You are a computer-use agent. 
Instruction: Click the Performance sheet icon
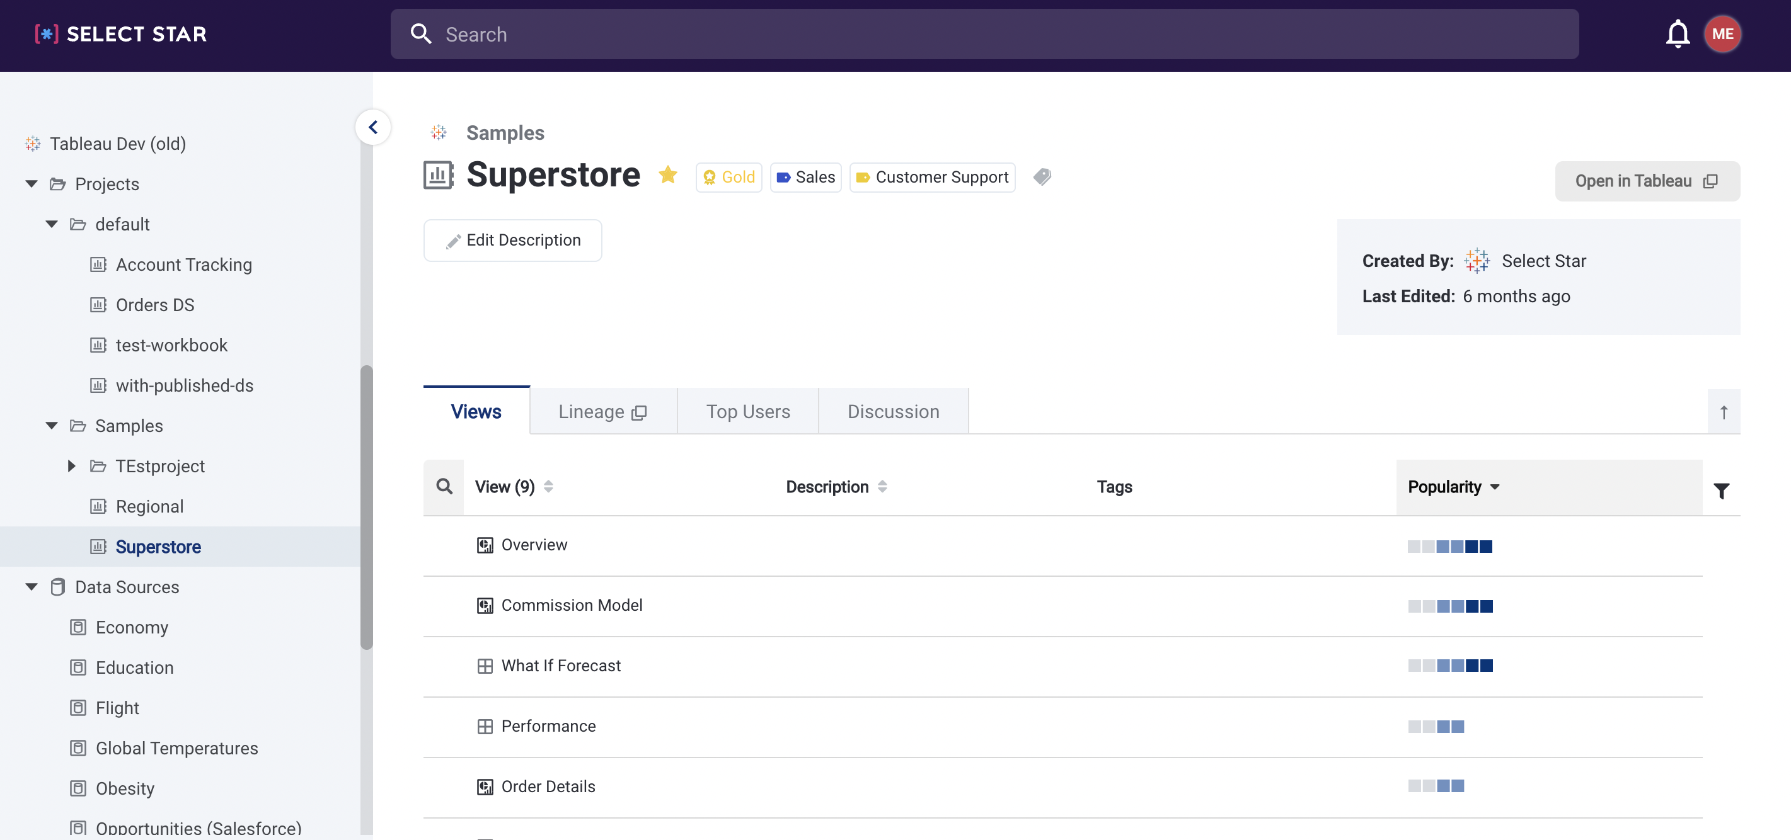tap(485, 727)
